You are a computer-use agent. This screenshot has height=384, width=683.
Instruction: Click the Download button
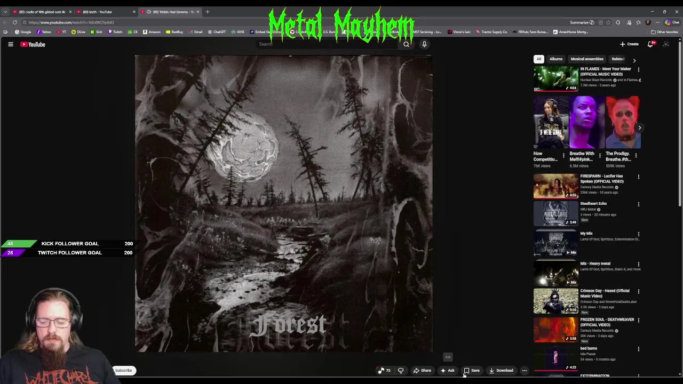501,371
